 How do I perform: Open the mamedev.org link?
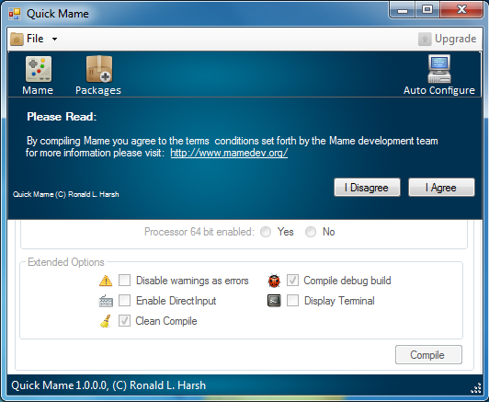tap(229, 153)
